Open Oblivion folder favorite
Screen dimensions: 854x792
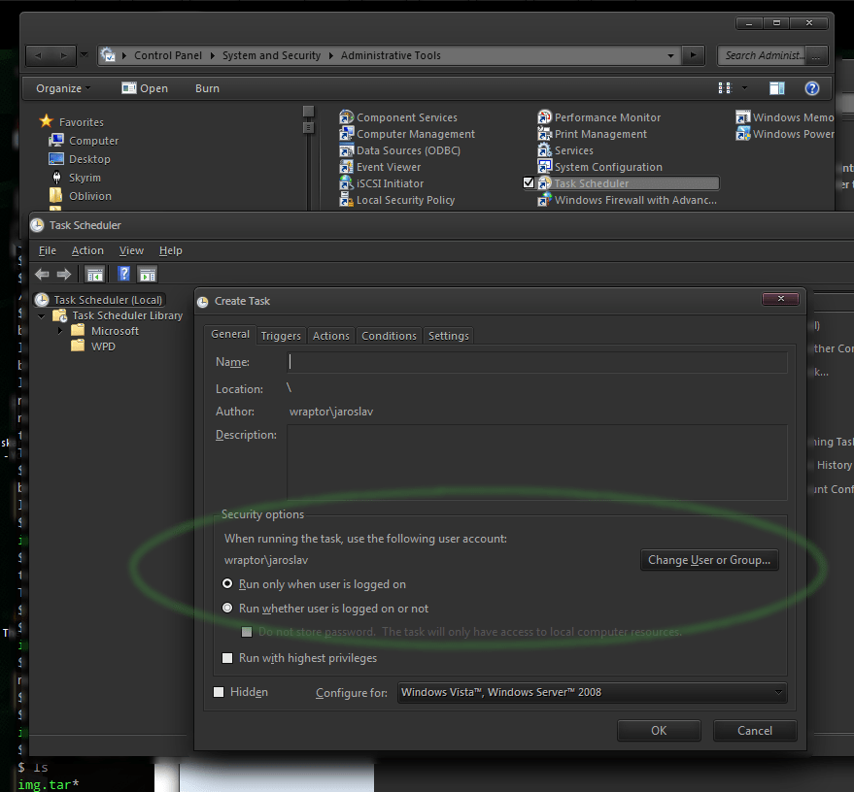(x=89, y=196)
